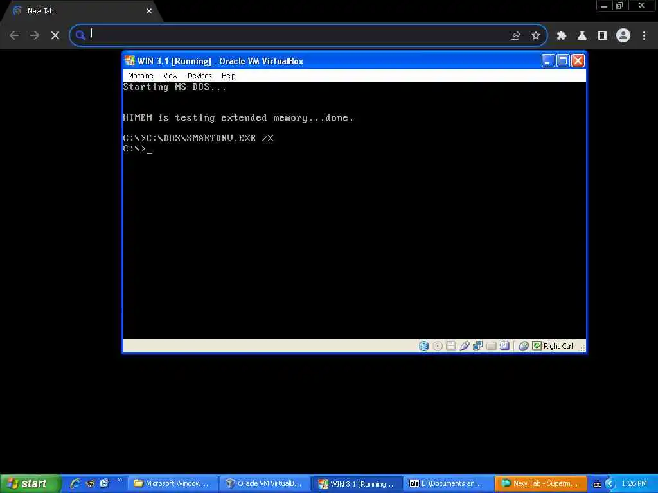The height and width of the screenshot is (493, 658).
Task: Launch Internet Explorer from quick launch
Action: (x=75, y=483)
